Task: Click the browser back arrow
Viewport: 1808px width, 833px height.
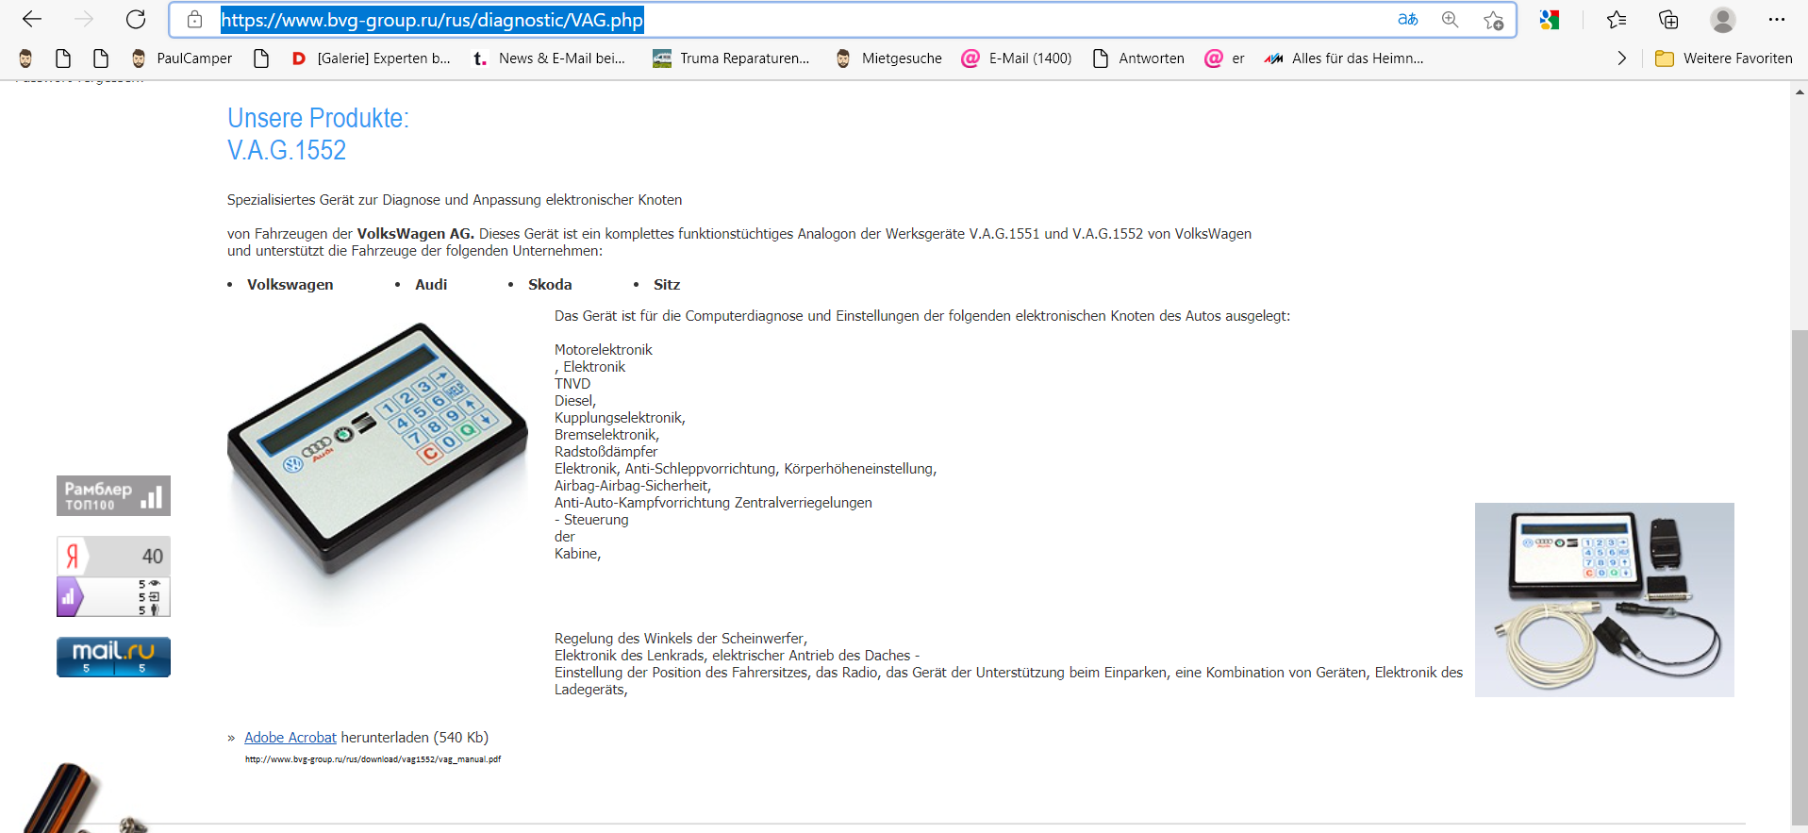Action: pyautogui.click(x=32, y=19)
